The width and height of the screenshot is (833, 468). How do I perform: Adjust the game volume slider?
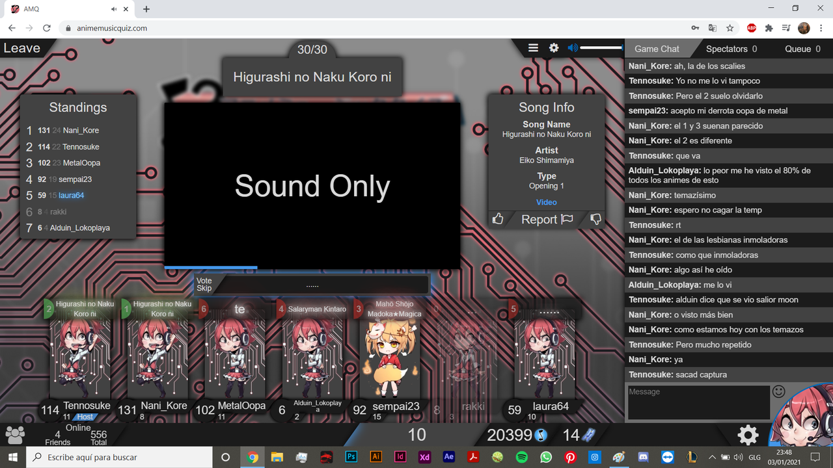(x=601, y=47)
